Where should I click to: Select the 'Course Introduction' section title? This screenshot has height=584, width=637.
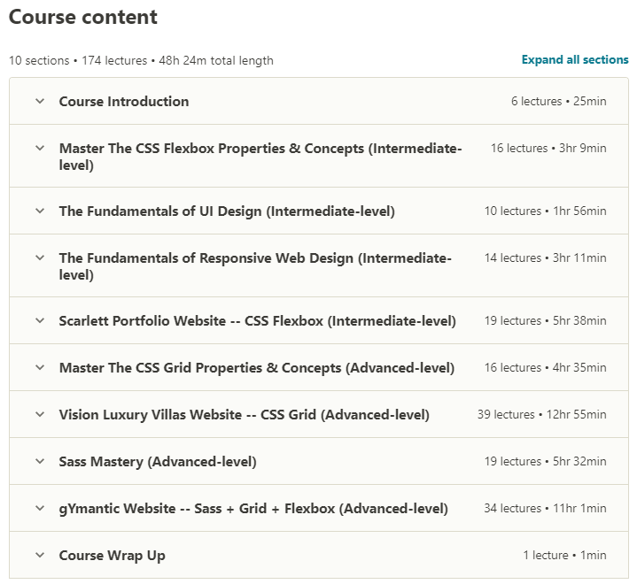coord(124,102)
